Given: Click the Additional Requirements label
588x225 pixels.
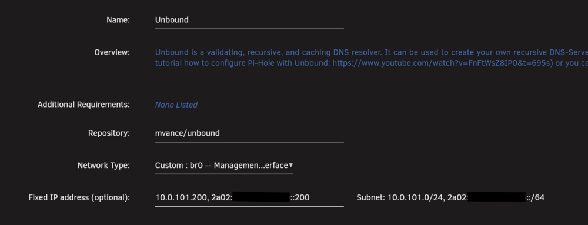Looking at the screenshot, I should point(83,105).
